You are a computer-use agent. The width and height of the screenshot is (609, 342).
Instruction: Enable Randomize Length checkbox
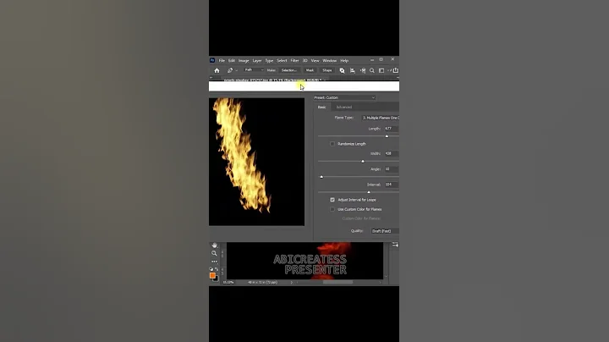click(332, 144)
